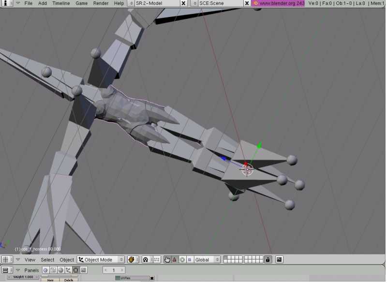Image resolution: width=387 pixels, height=283 pixels.
Task: Open the Object Mode dropdown
Action: click(x=101, y=260)
